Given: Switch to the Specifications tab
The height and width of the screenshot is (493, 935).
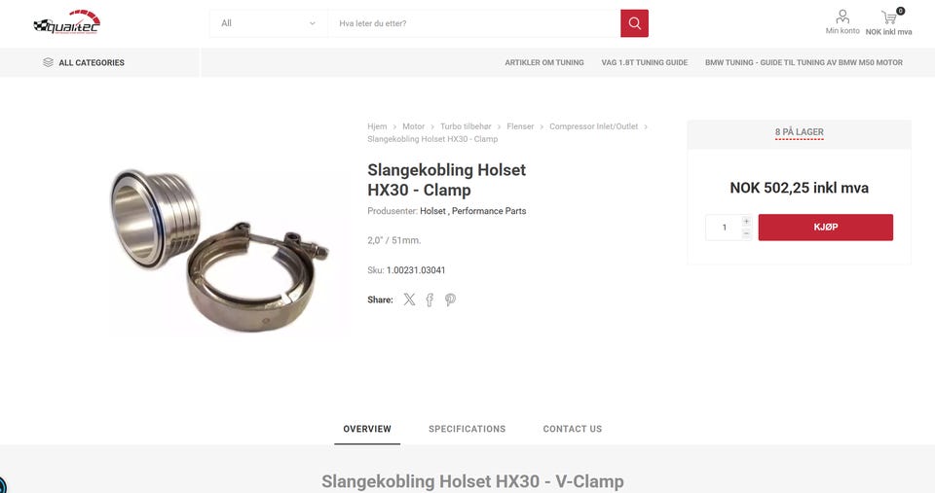Looking at the screenshot, I should click(x=467, y=429).
